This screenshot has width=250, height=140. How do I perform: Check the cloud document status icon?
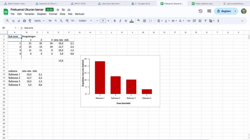(x=69, y=10)
